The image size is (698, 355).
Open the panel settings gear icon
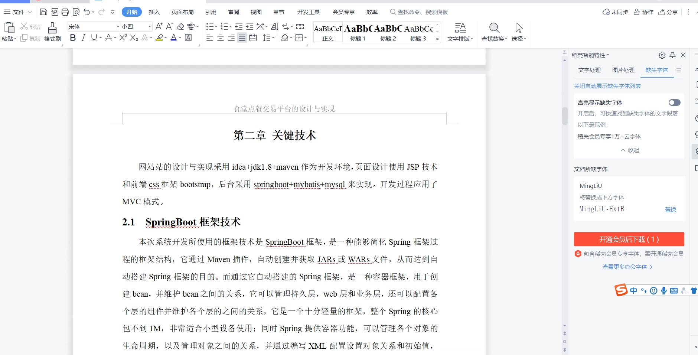point(662,55)
